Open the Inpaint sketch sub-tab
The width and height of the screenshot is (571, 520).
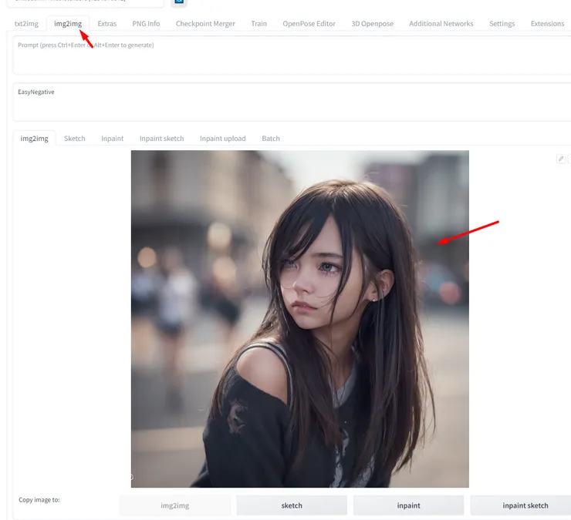(x=162, y=139)
